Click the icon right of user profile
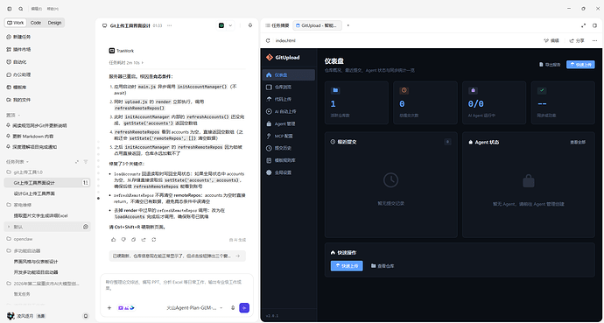 coord(86,316)
